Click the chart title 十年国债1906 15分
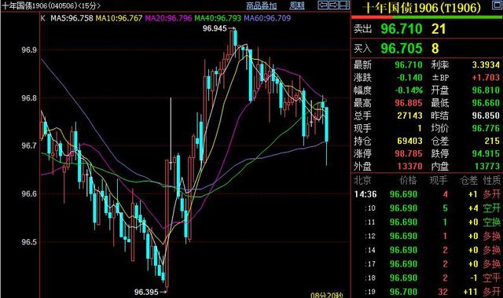The height and width of the screenshot is (298, 503). 51,6
